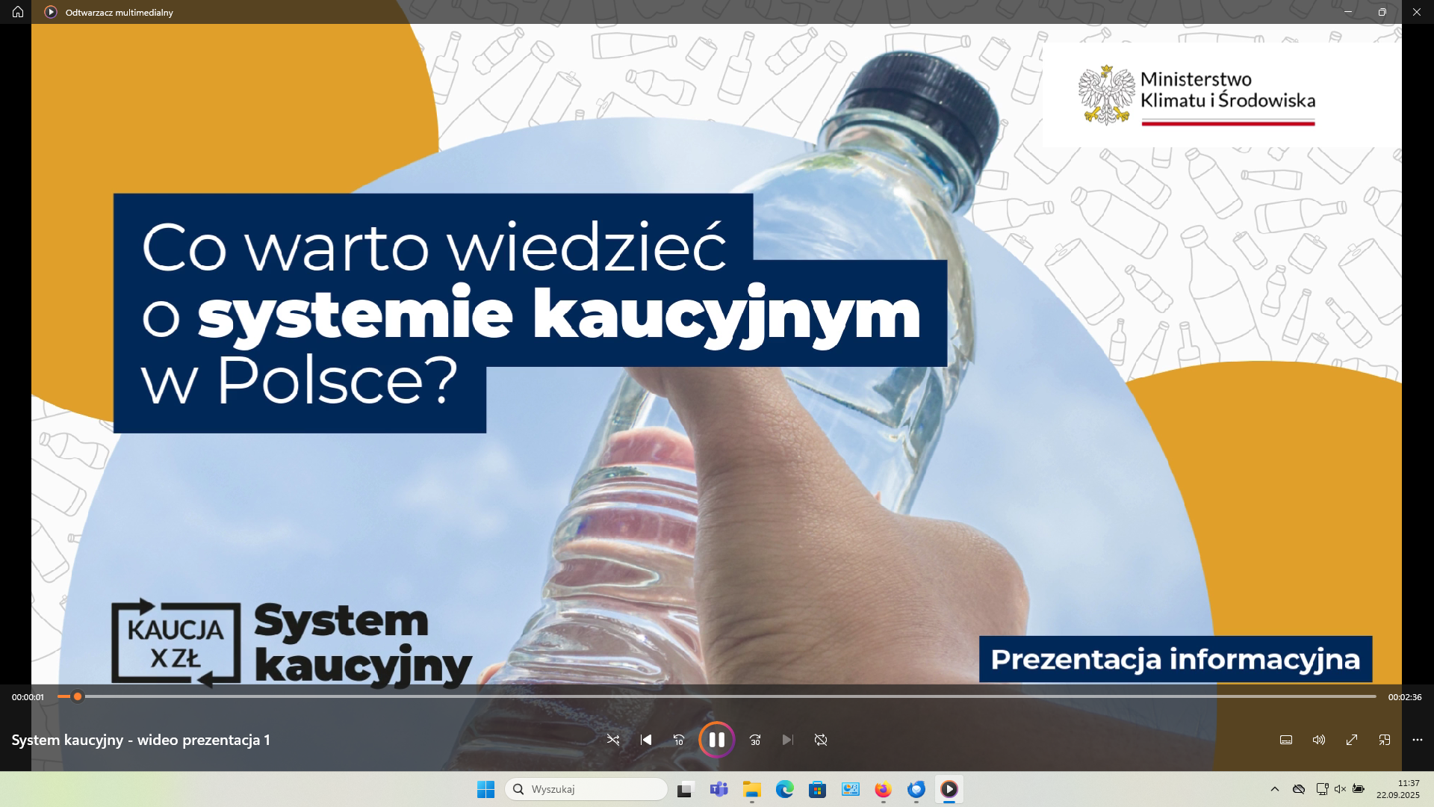Open the Firefox browser from the taskbar
Viewport: 1434px width, 807px height.
click(x=883, y=789)
